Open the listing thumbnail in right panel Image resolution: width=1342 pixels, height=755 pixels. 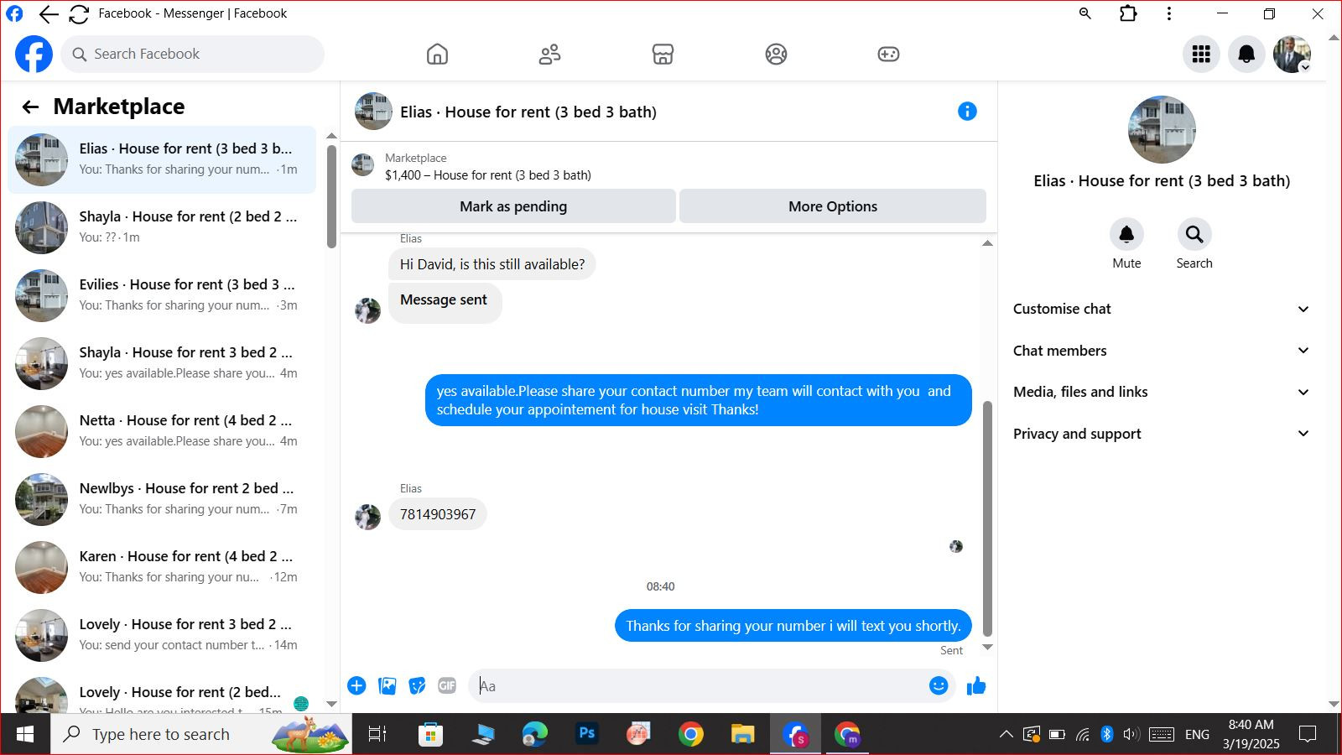(1162, 129)
